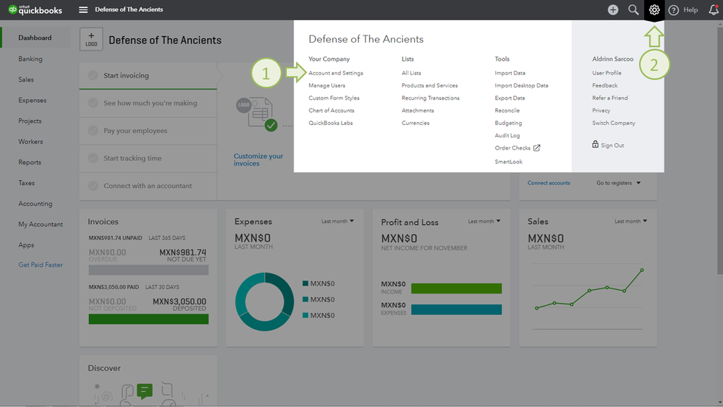Check the Pay your employees circle
The width and height of the screenshot is (723, 407).
[x=93, y=131]
